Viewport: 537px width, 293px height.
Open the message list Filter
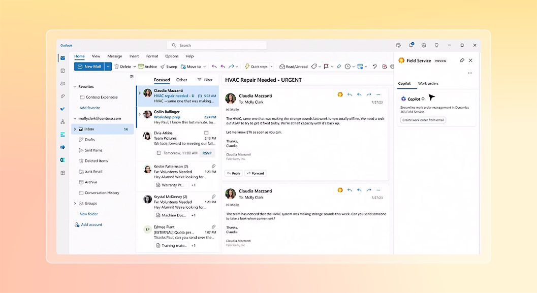coord(205,80)
